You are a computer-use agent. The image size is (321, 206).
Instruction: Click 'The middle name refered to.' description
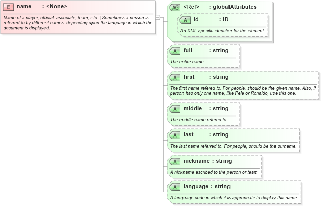coord(199,120)
